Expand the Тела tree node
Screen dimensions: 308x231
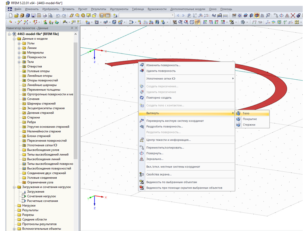tap(19, 62)
